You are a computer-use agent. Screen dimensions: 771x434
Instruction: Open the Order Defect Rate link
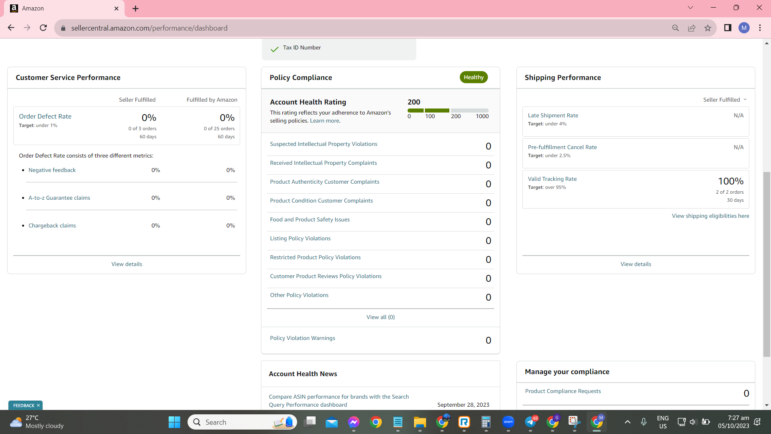45,116
